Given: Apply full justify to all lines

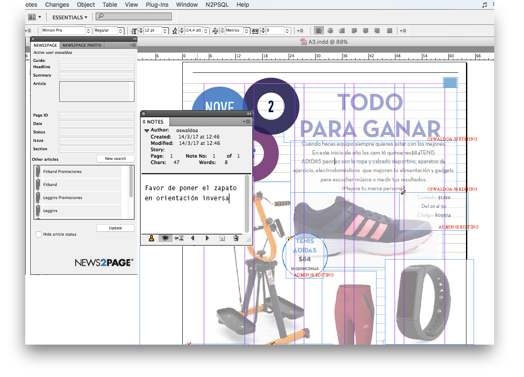Looking at the screenshot, I should tap(390, 31).
